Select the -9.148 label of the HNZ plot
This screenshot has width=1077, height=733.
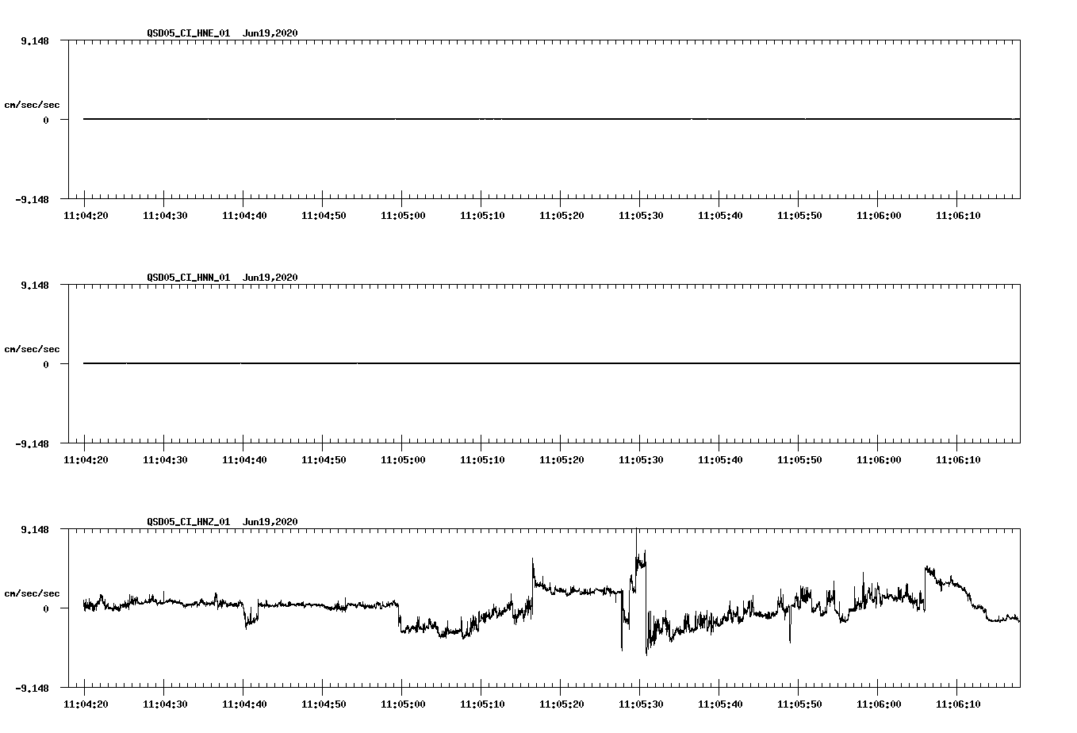point(32,688)
